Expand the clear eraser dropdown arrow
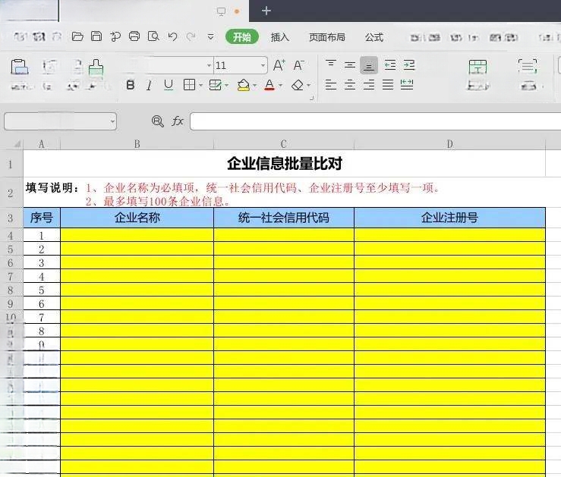 [x=308, y=85]
